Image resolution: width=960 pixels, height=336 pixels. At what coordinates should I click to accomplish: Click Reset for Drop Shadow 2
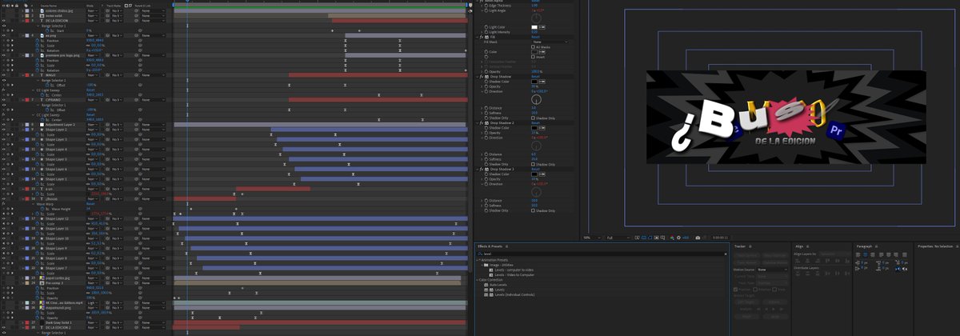535,123
